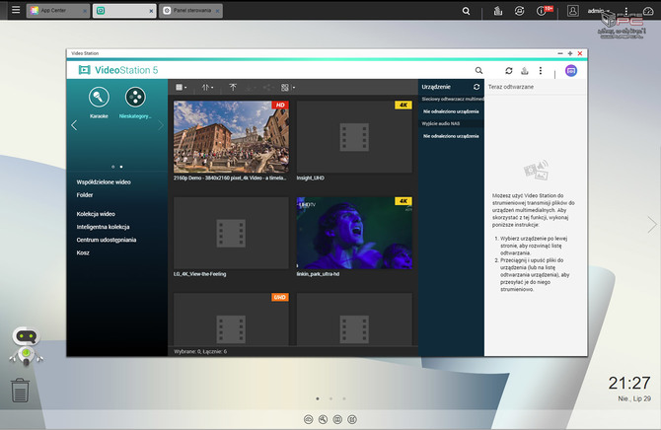Screen dimensions: 661x430
Task: Open Kolekcja wideo in sidebar
Action: coord(96,214)
